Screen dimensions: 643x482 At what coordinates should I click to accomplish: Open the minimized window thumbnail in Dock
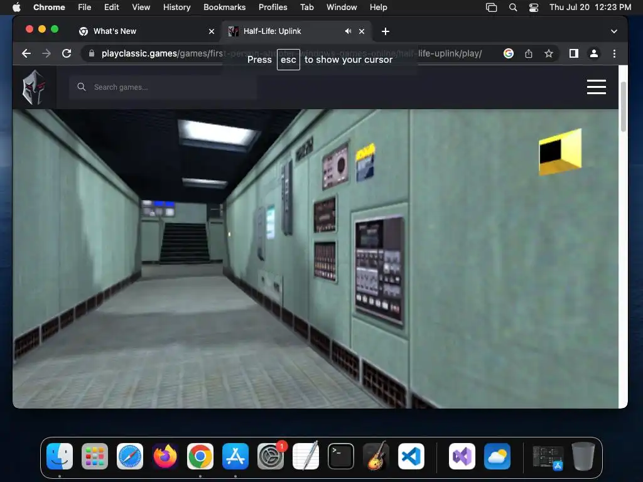pos(548,457)
